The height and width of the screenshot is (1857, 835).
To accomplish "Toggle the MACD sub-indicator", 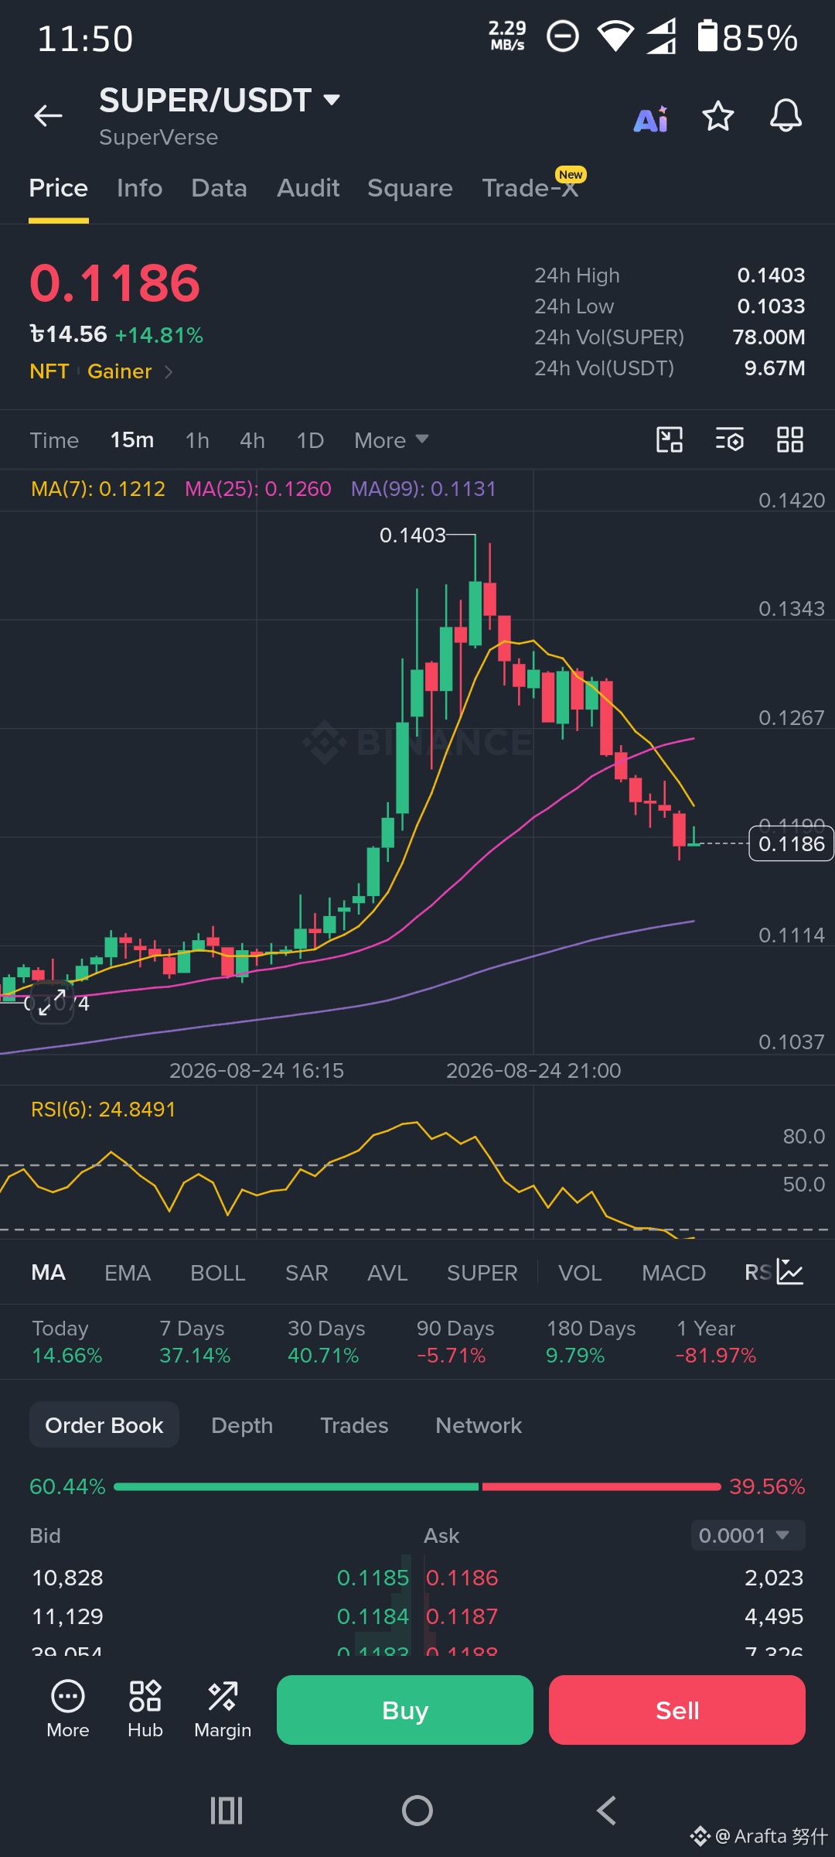I will (674, 1273).
